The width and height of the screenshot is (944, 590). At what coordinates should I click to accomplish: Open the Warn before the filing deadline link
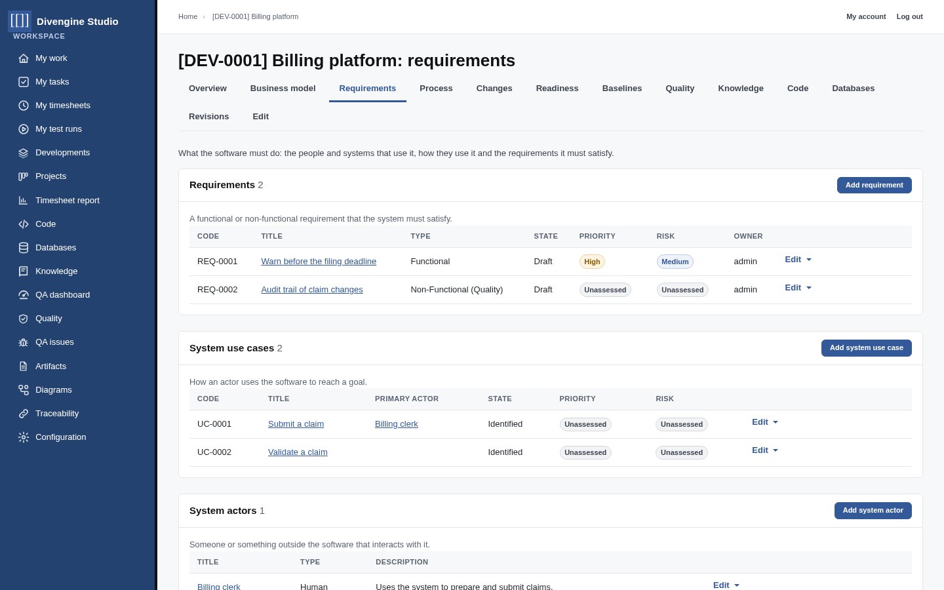[x=319, y=262]
